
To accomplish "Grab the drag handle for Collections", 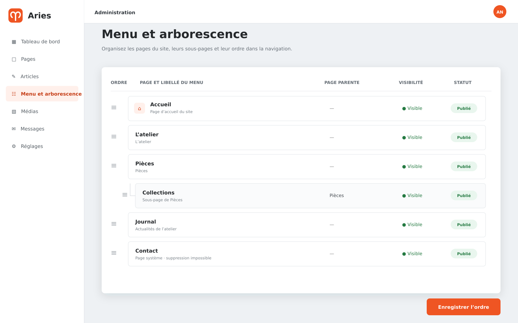I will coord(125,195).
